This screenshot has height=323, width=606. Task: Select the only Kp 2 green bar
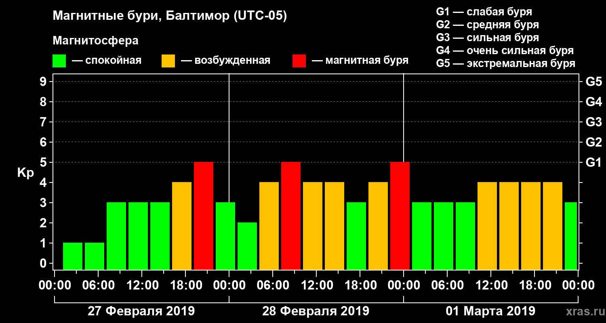coord(247,246)
